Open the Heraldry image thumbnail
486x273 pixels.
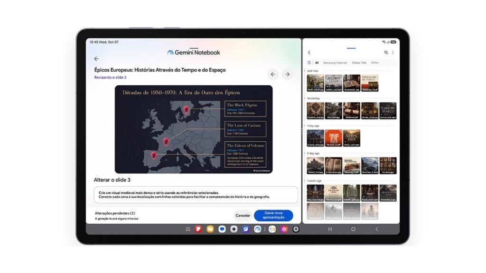pyautogui.click(x=388, y=165)
